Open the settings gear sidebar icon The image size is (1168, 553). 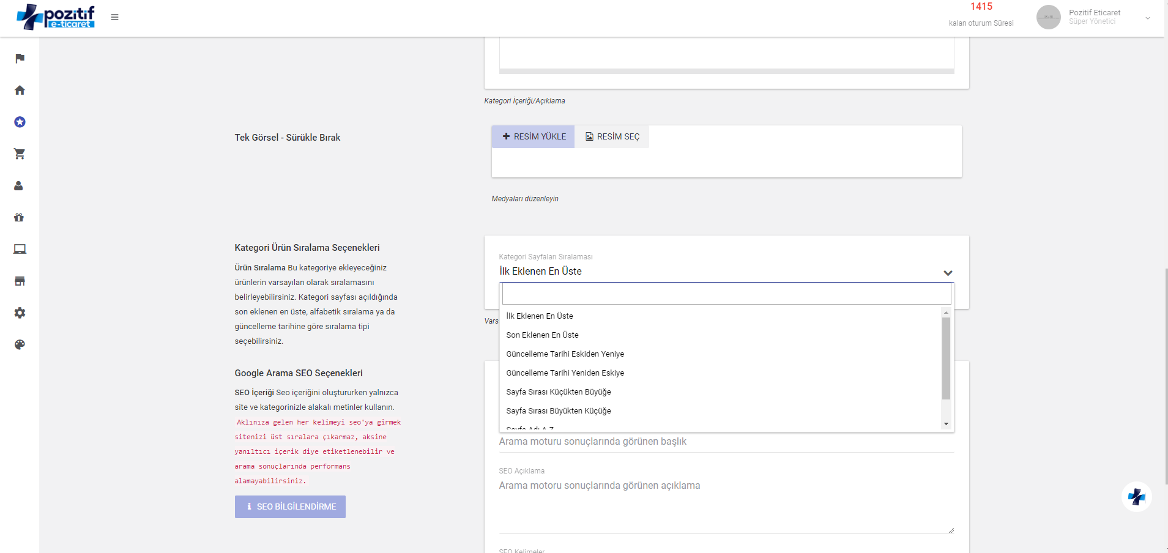20,313
